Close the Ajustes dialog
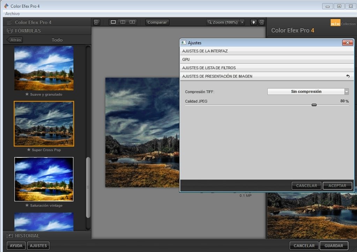Image resolution: width=357 pixels, height=252 pixels. [348, 43]
